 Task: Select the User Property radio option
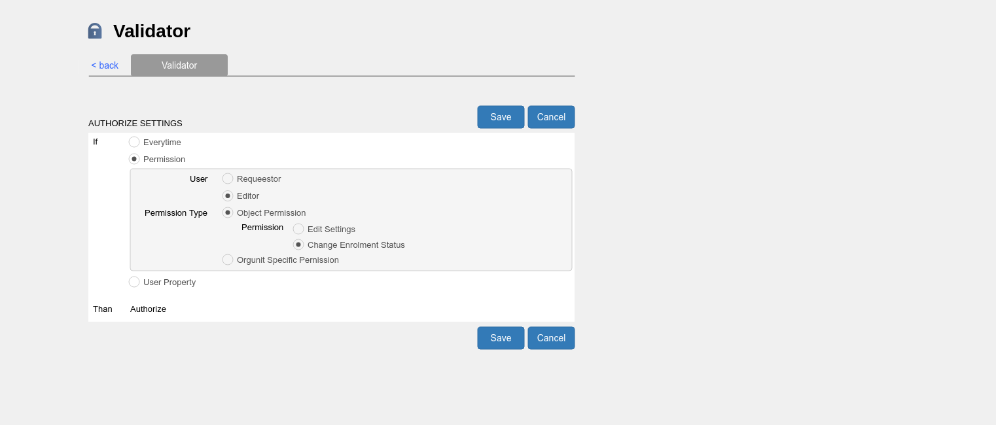pos(134,282)
